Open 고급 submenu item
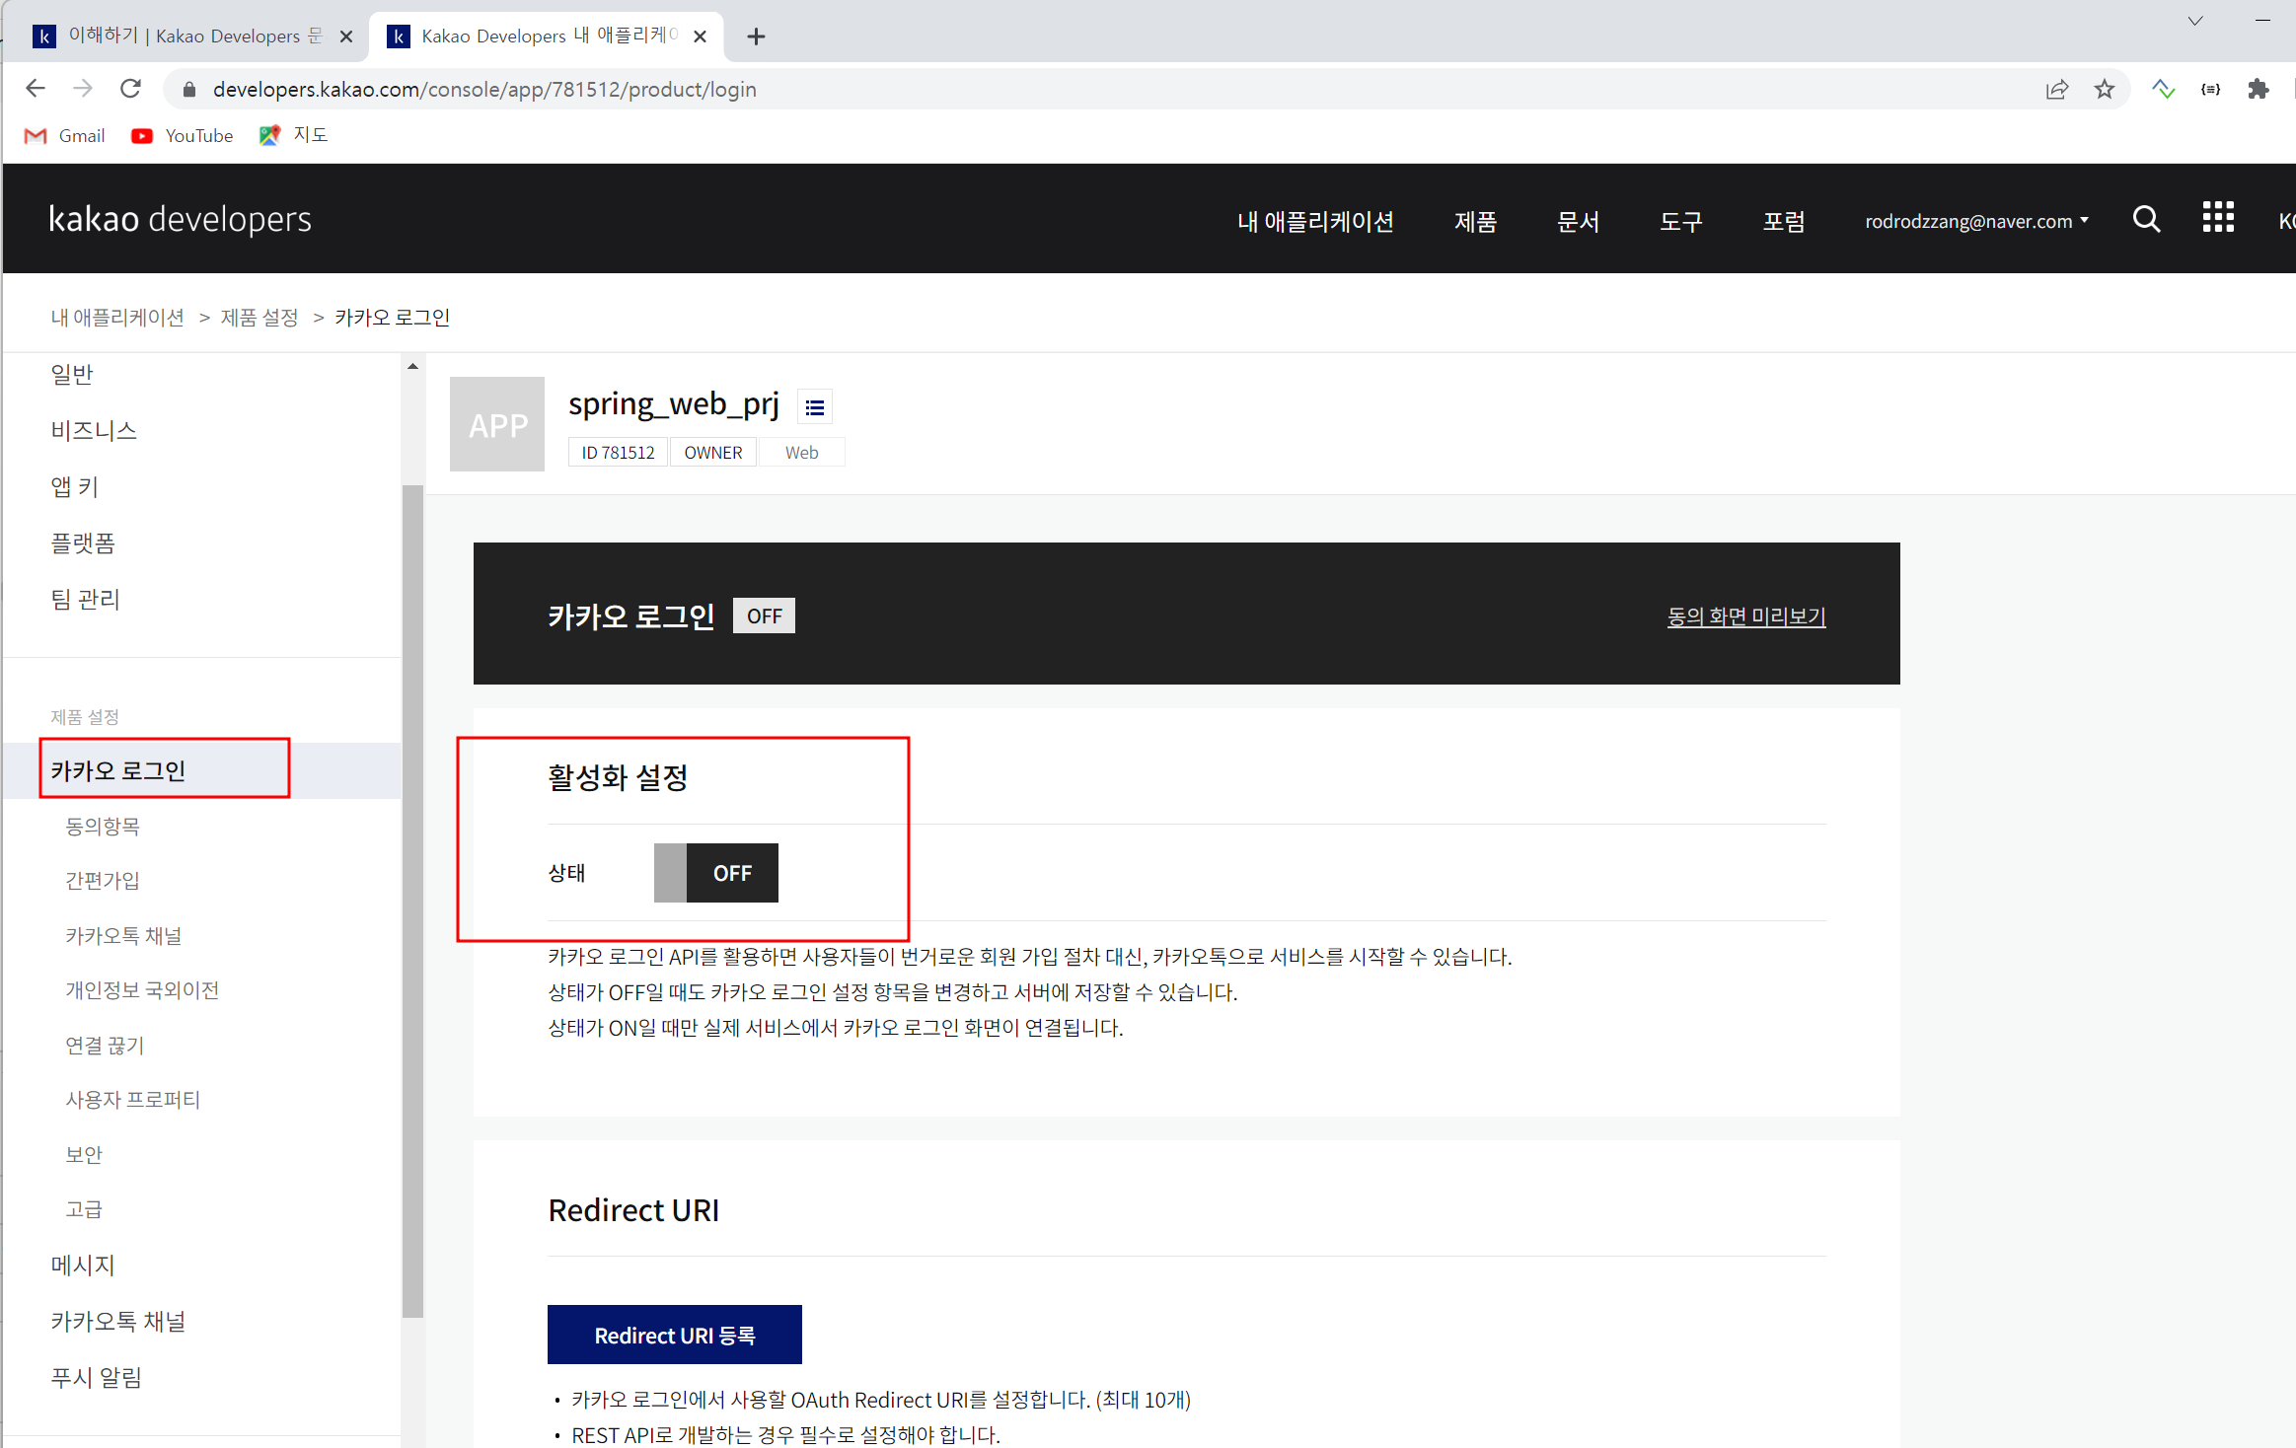The width and height of the screenshot is (2296, 1448). 84,1209
